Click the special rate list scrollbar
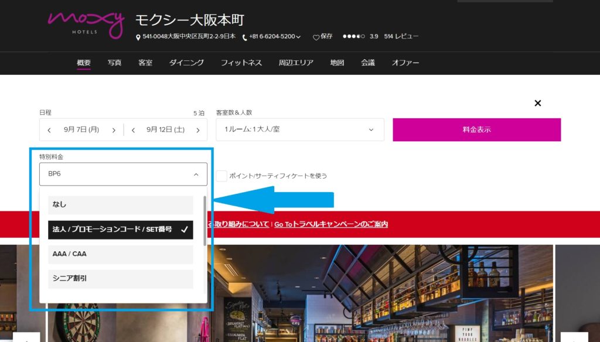 click(204, 221)
